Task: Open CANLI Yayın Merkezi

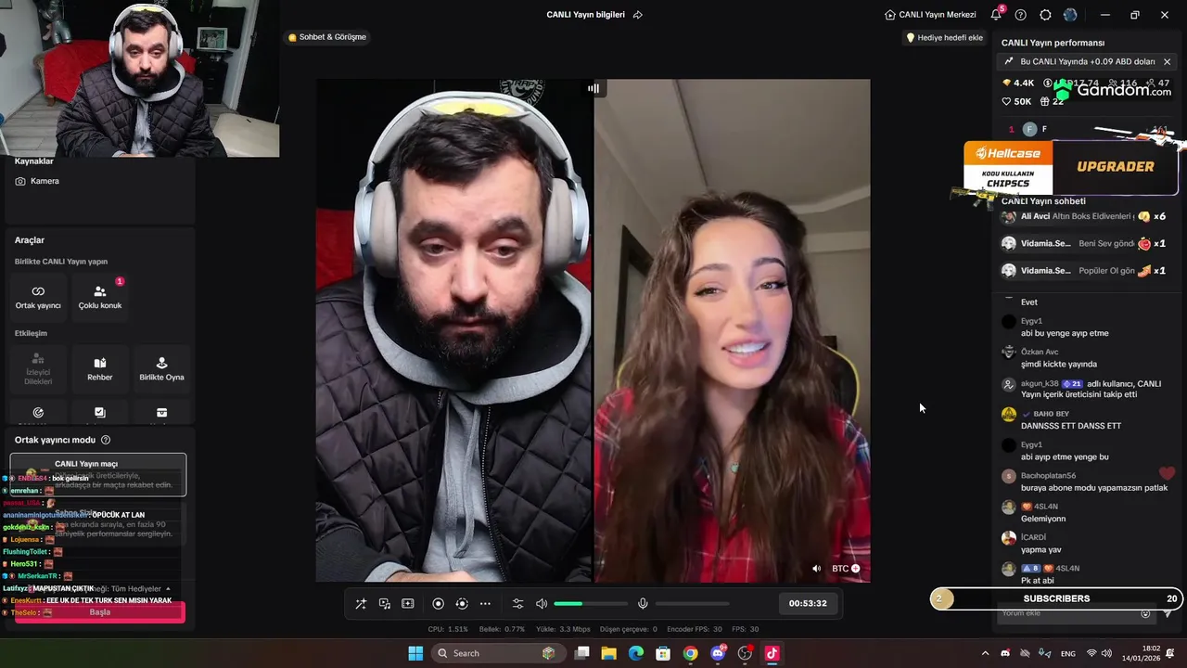Action: tap(930, 15)
